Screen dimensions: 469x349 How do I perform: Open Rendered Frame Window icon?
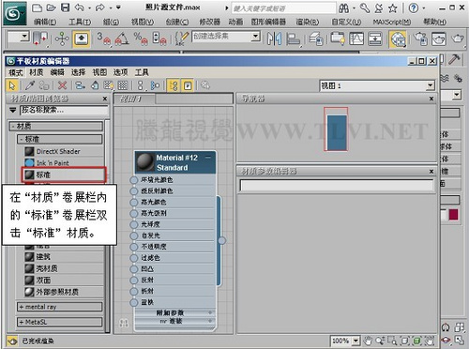pos(438,39)
